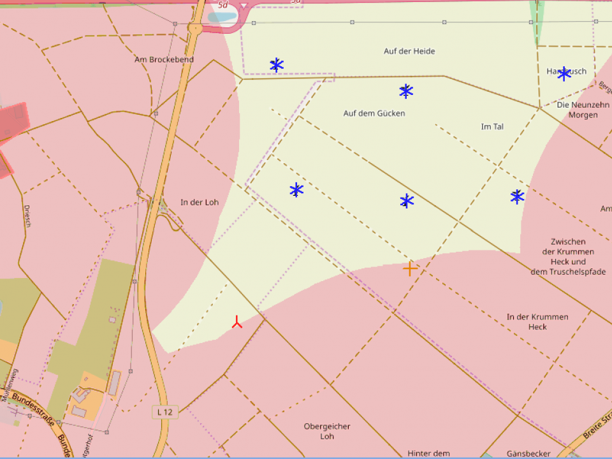Viewport: 612px width, 459px height.
Task: Click the Obergeicher Loh label
Action: (327, 432)
